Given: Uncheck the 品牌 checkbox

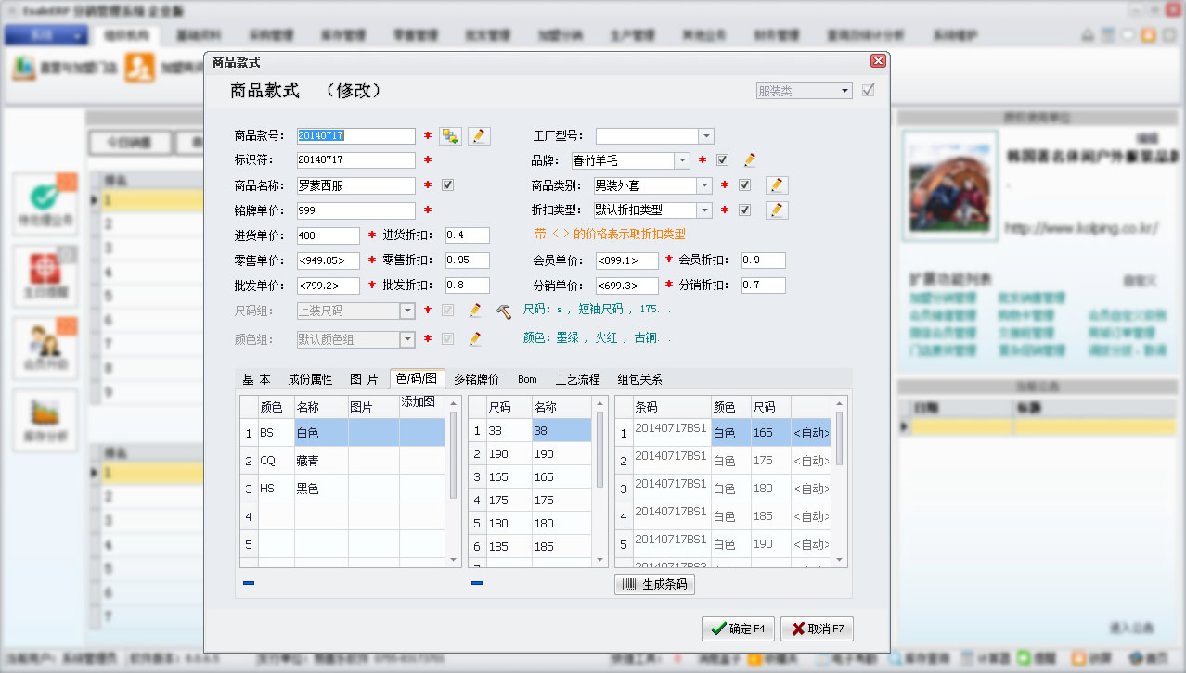Looking at the screenshot, I should (722, 160).
